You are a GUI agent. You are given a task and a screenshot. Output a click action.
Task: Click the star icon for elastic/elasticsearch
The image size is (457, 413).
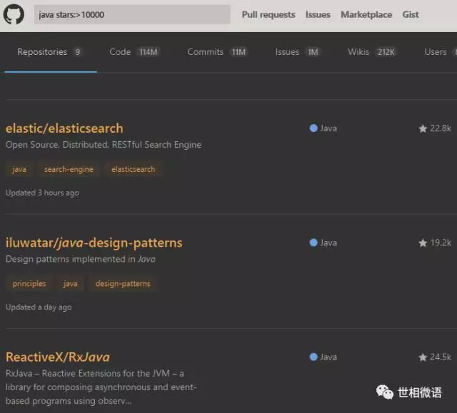pyautogui.click(x=423, y=129)
